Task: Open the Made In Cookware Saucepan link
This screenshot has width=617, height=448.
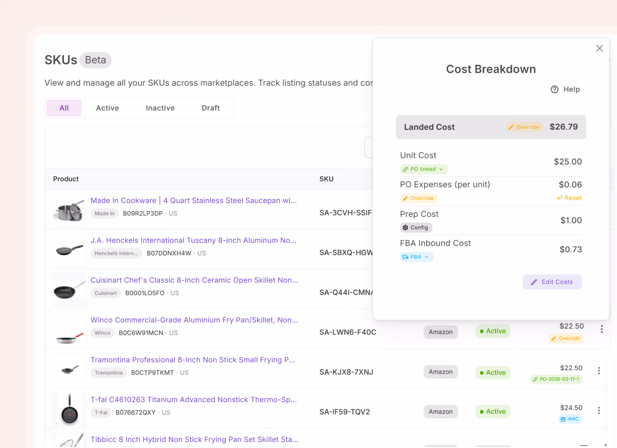Action: point(194,201)
